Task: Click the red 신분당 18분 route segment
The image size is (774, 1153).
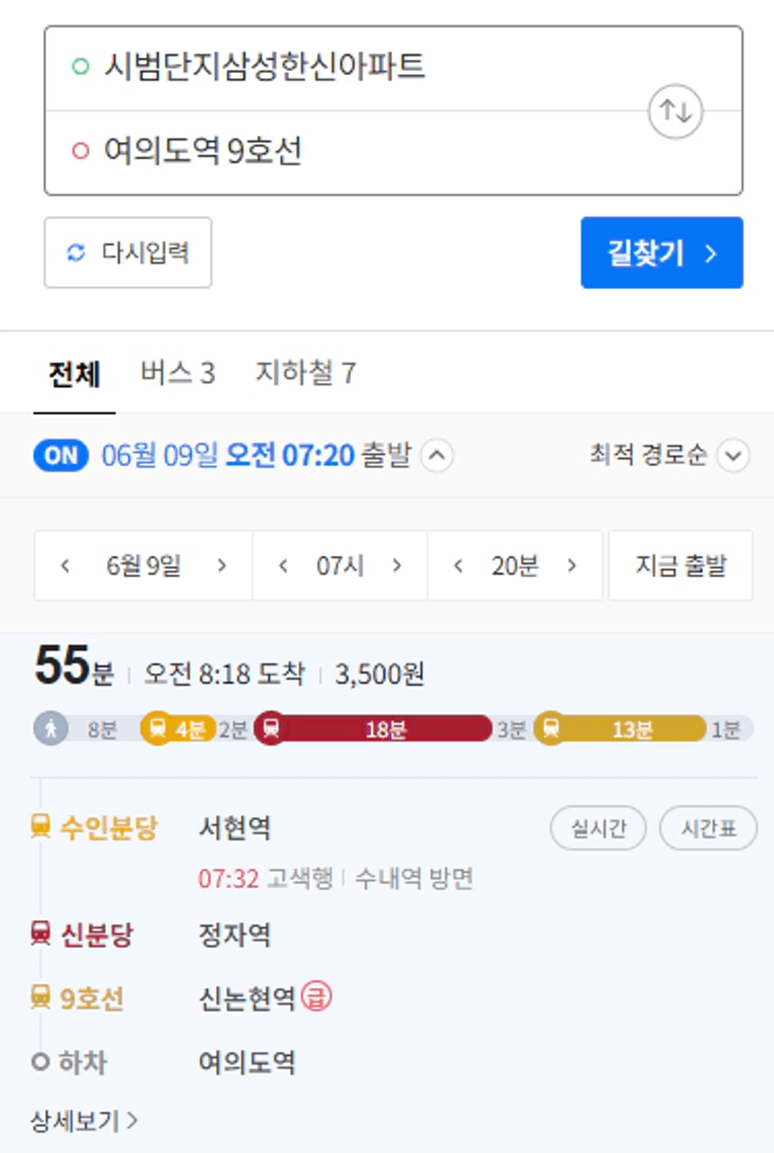Action: [372, 730]
